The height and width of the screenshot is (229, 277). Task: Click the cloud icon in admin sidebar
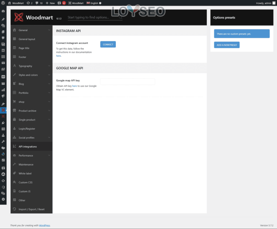[3, 148]
